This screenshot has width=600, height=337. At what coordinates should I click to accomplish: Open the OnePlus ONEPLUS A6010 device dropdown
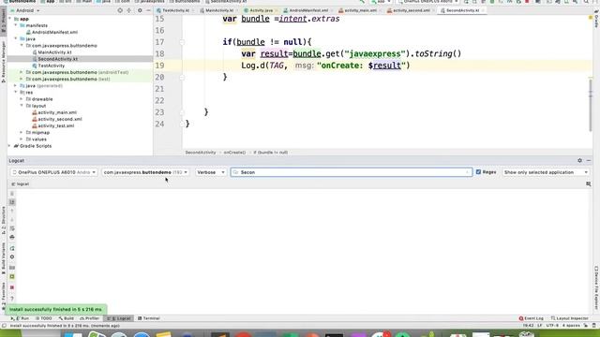tap(53, 172)
